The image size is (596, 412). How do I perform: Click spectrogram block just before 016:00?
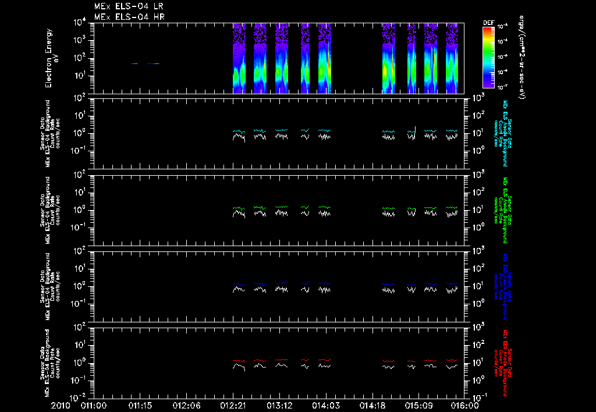pos(452,58)
